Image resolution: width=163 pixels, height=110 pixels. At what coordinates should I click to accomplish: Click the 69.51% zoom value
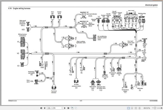coord(147,108)
